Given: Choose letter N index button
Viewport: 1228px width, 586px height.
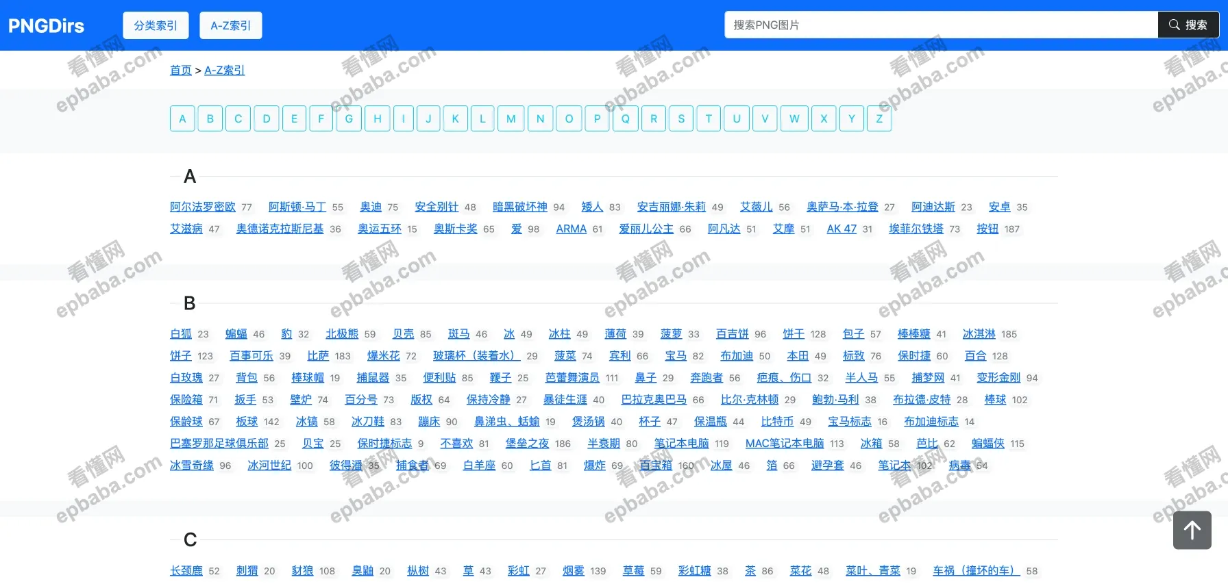Looking at the screenshot, I should point(540,118).
